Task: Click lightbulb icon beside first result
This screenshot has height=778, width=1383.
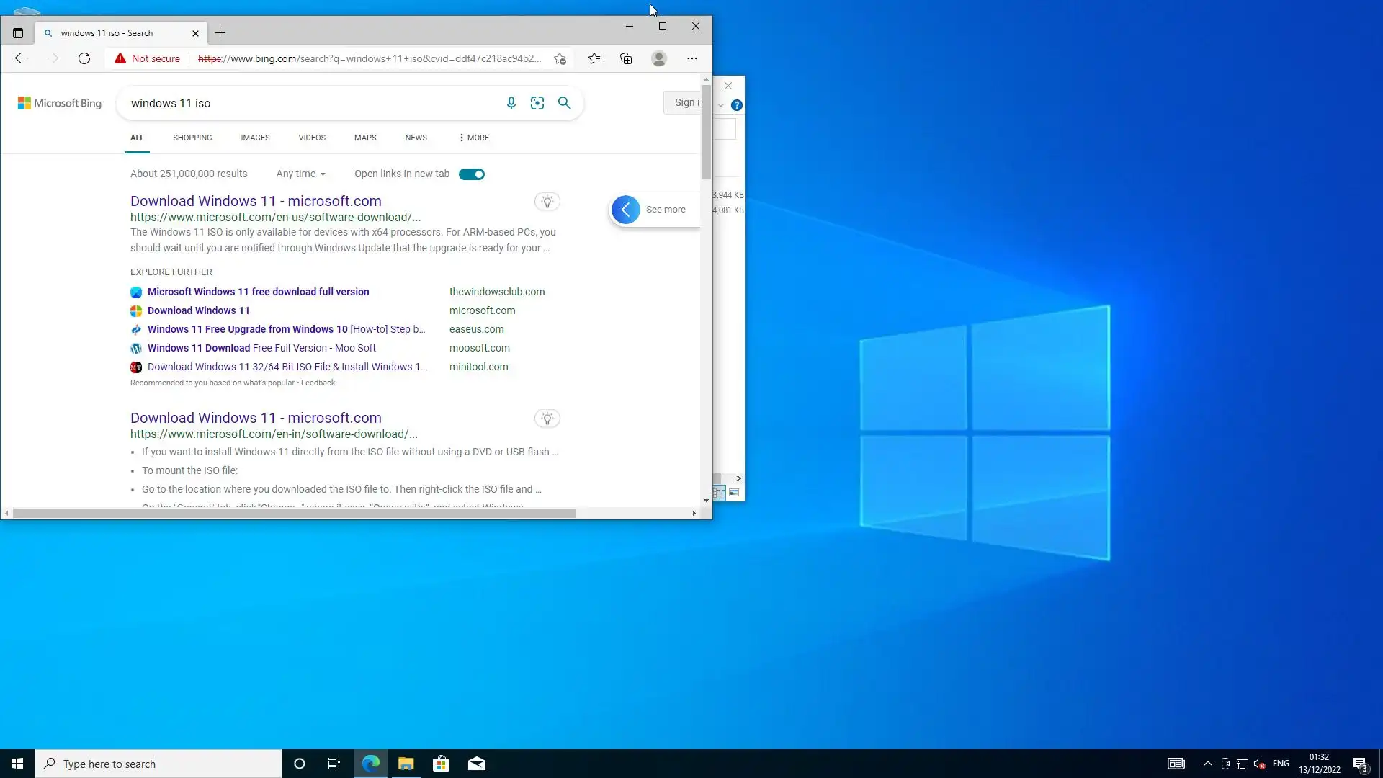Action: pyautogui.click(x=547, y=202)
